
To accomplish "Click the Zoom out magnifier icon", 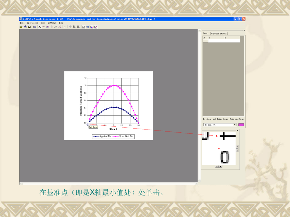I will pos(78,27).
